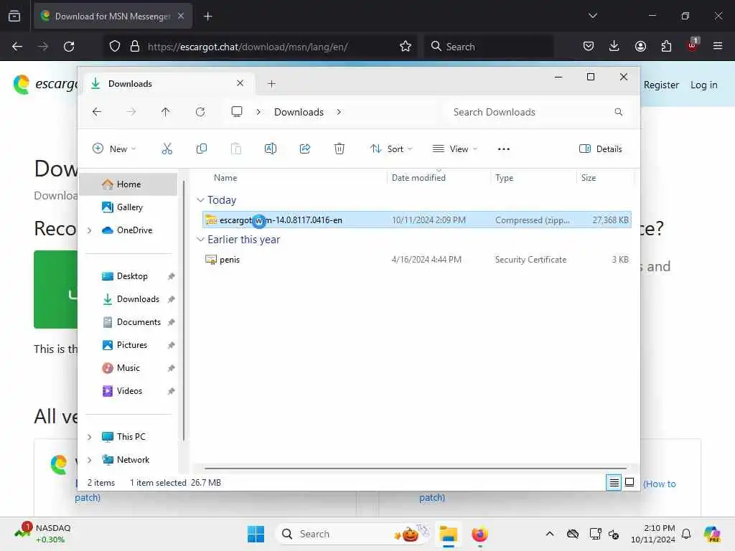The width and height of the screenshot is (735, 551).
Task: Click the shield tracking protection icon
Action: click(115, 47)
